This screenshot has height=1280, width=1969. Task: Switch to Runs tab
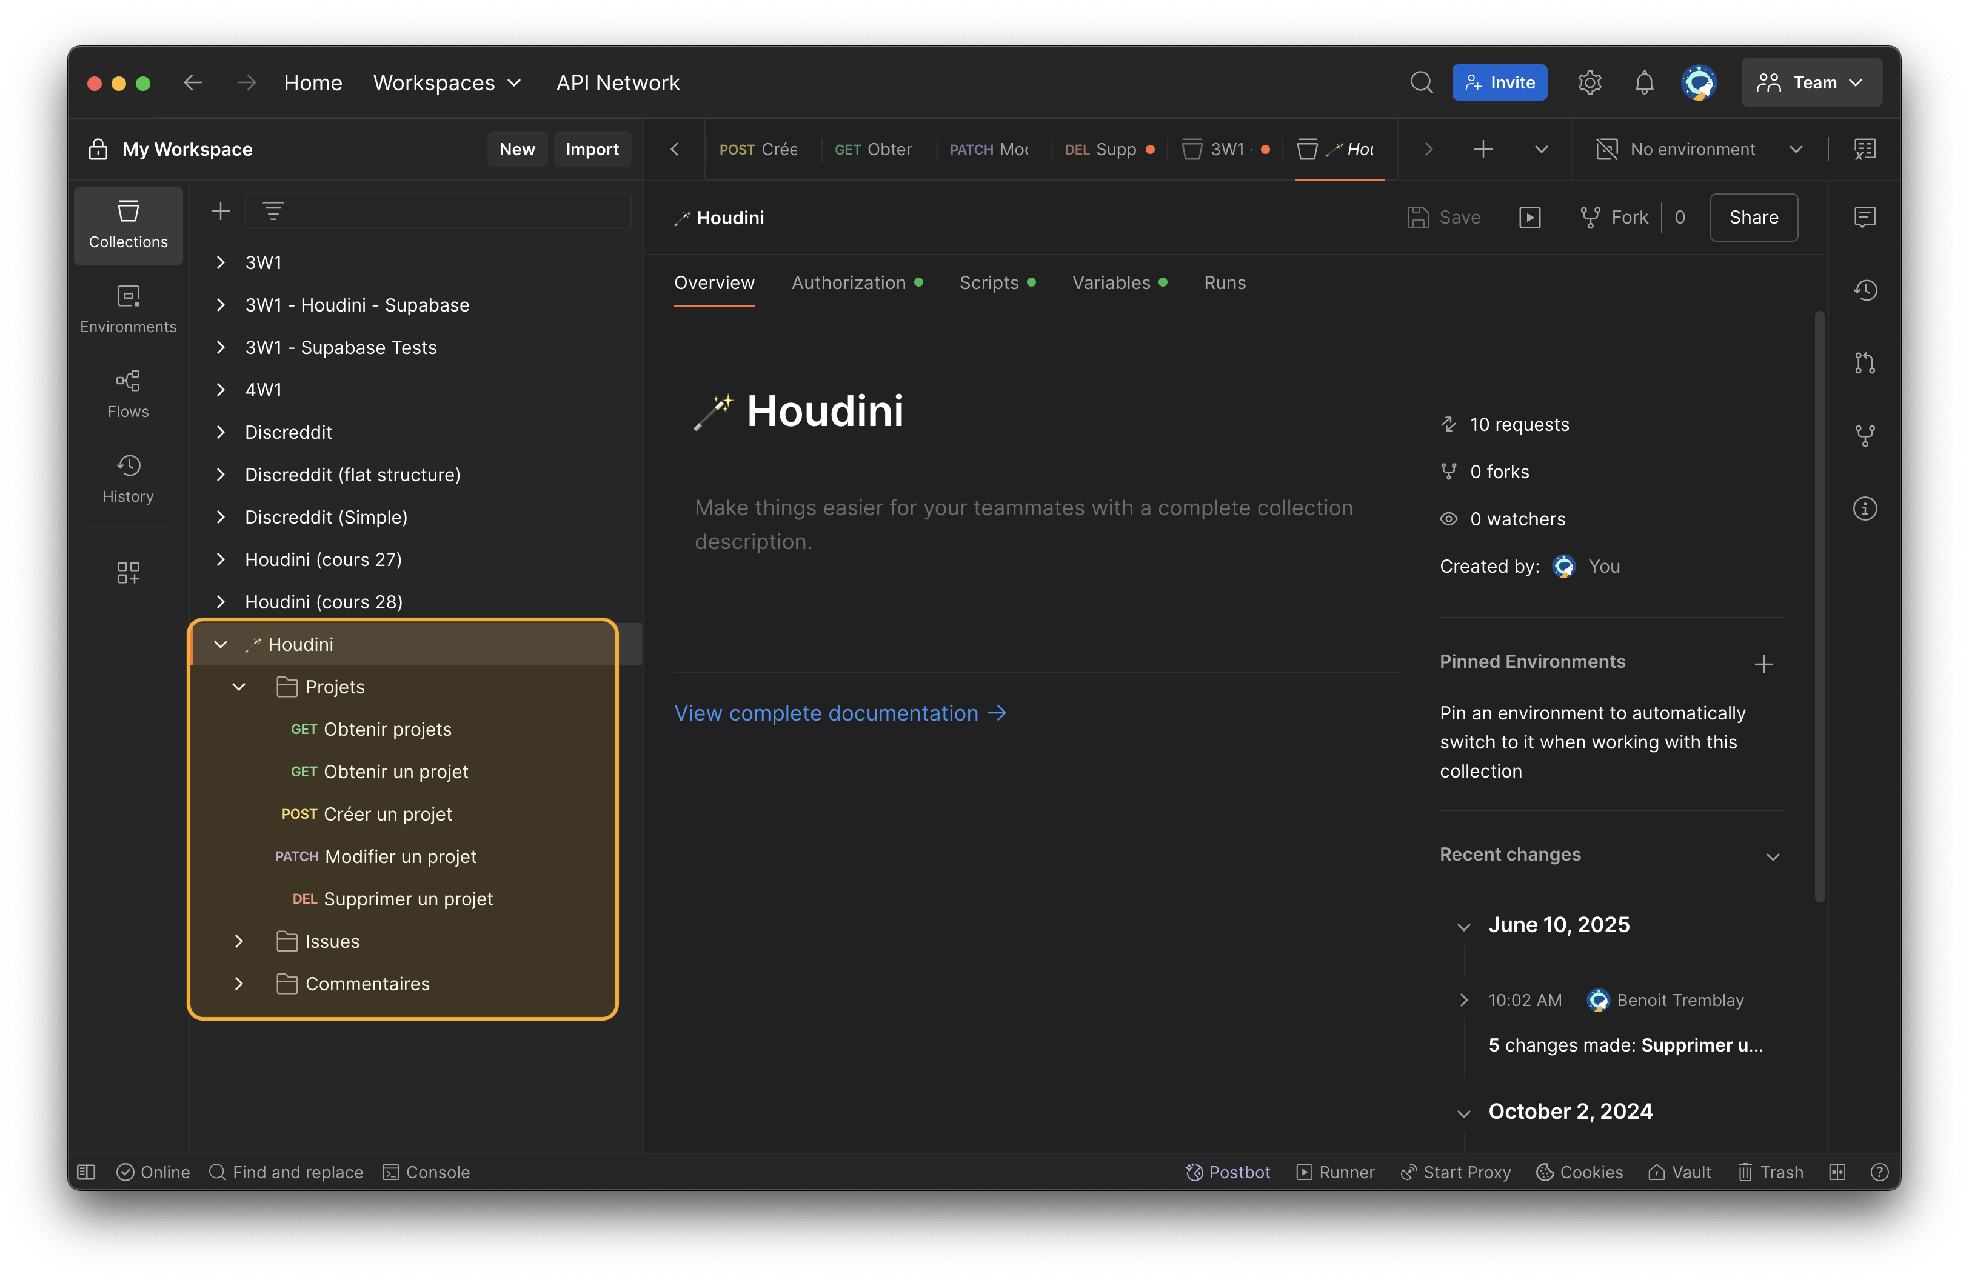click(1225, 283)
